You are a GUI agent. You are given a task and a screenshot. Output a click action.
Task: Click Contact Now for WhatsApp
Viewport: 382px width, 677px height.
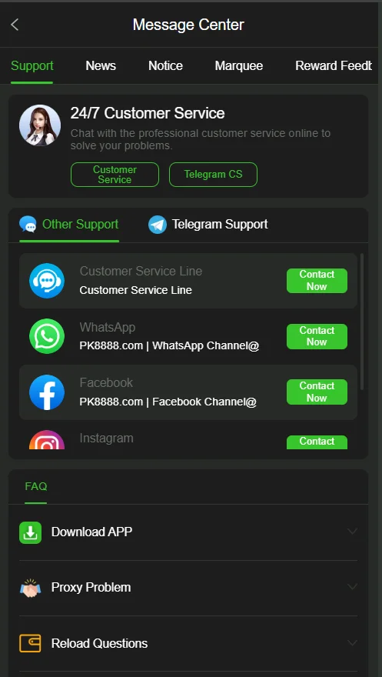pyautogui.click(x=317, y=336)
